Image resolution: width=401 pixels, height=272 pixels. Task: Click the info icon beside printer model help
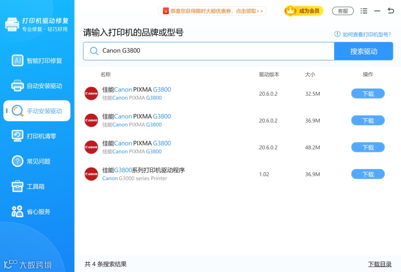point(337,34)
